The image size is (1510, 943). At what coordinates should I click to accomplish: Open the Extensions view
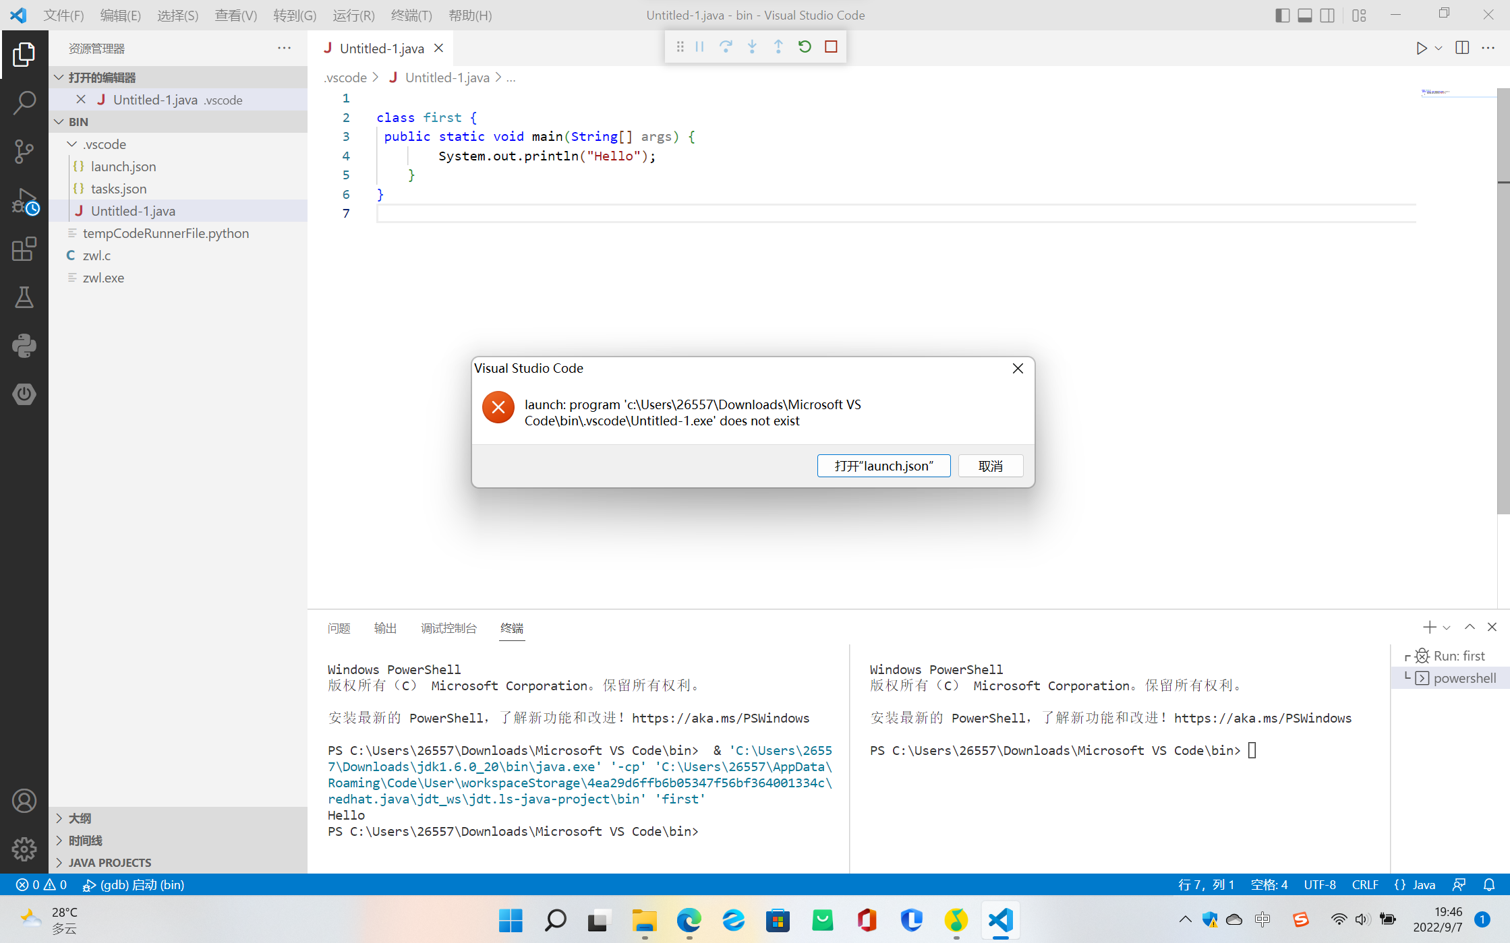click(24, 249)
